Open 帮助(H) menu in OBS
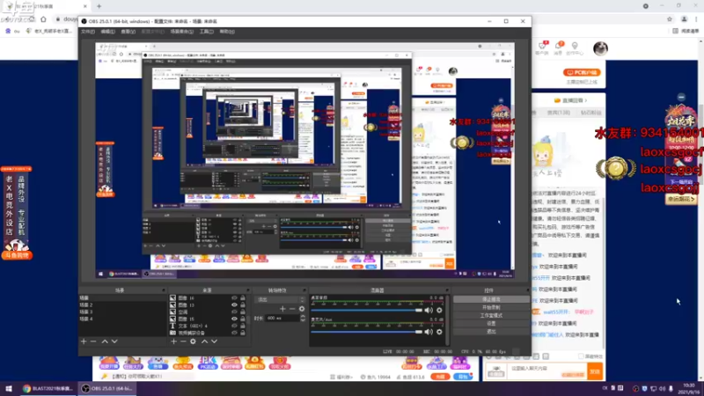 pyautogui.click(x=227, y=32)
